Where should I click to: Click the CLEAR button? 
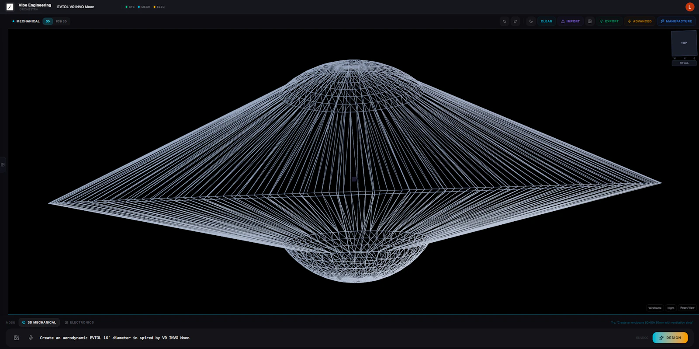tap(546, 21)
